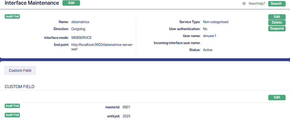The width and height of the screenshot is (290, 121).
Task: Click the Add button beside the page title
Action: point(71,3)
